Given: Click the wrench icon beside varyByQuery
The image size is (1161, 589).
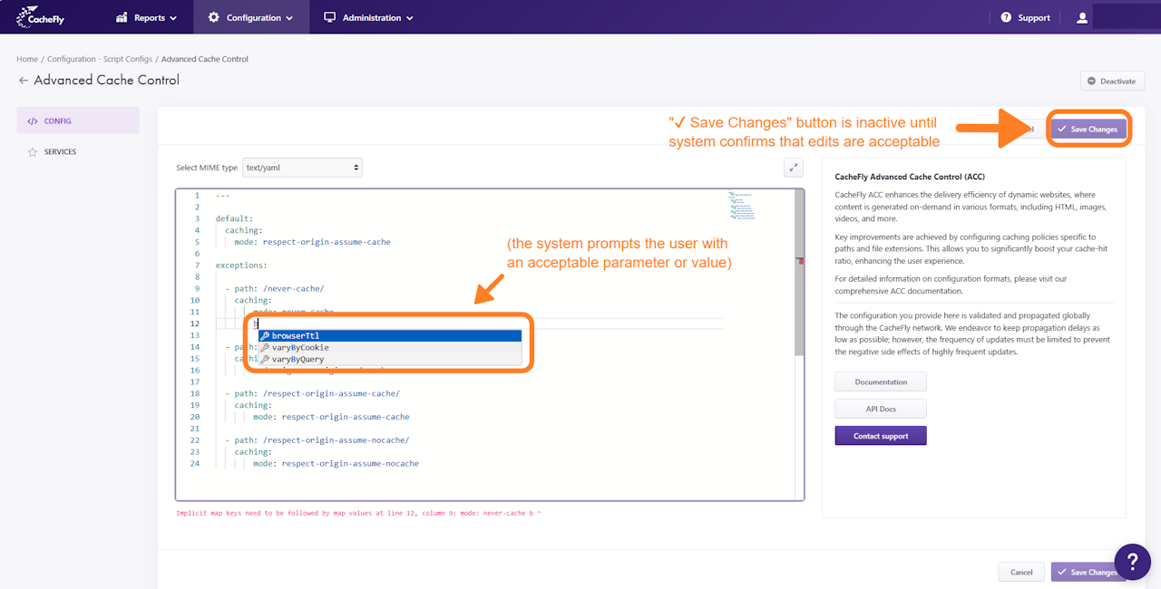Looking at the screenshot, I should 265,360.
